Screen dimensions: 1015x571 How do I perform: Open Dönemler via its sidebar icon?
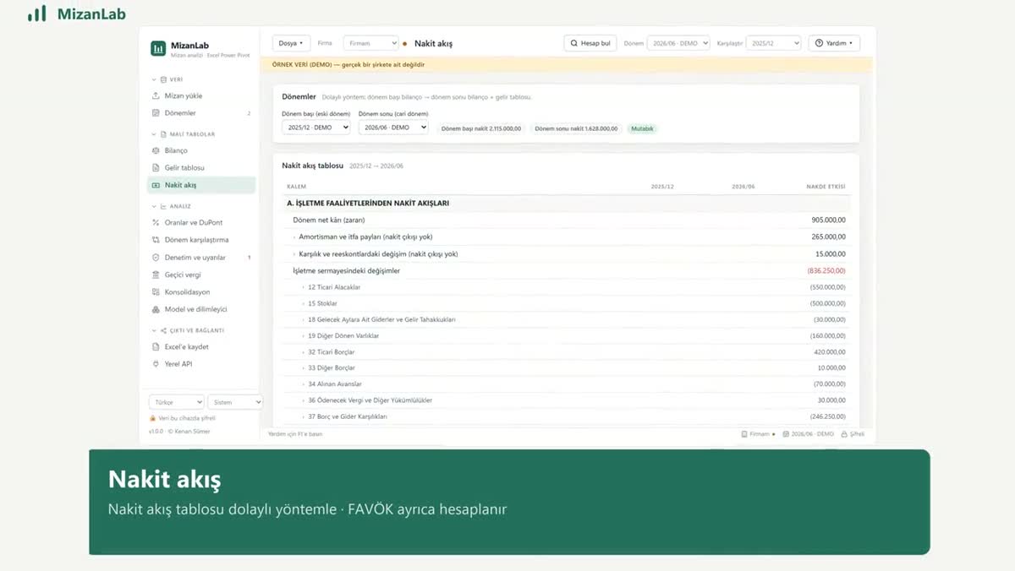[x=156, y=113]
